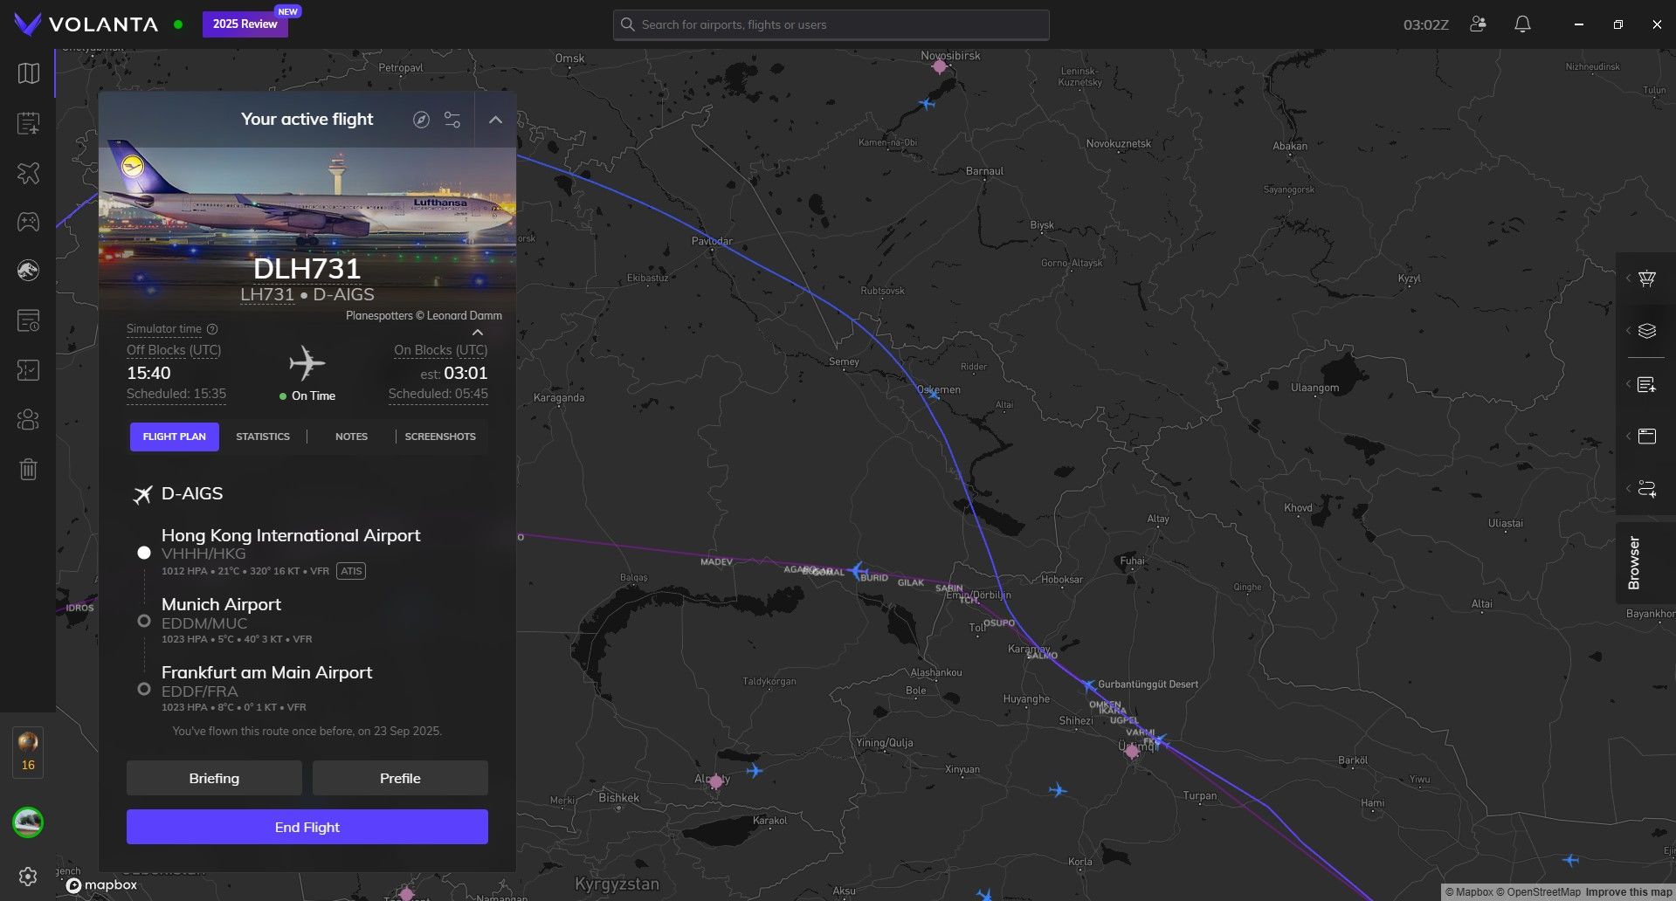This screenshot has height=901, width=1676.
Task: Click the airport search field
Action: click(830, 24)
